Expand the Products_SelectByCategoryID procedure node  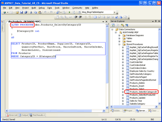[123, 92]
